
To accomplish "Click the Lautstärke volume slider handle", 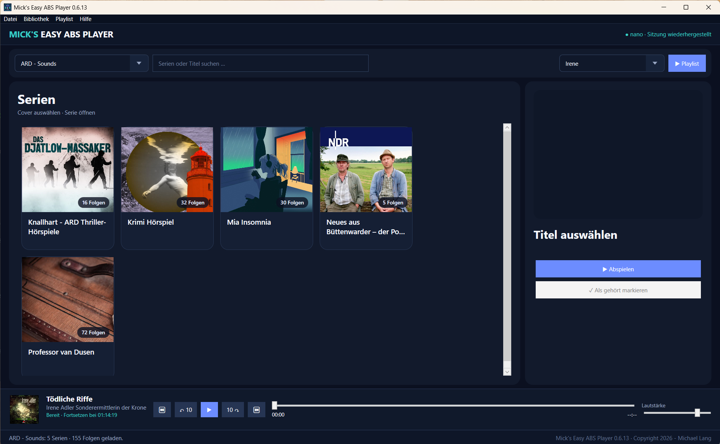I will tap(697, 413).
